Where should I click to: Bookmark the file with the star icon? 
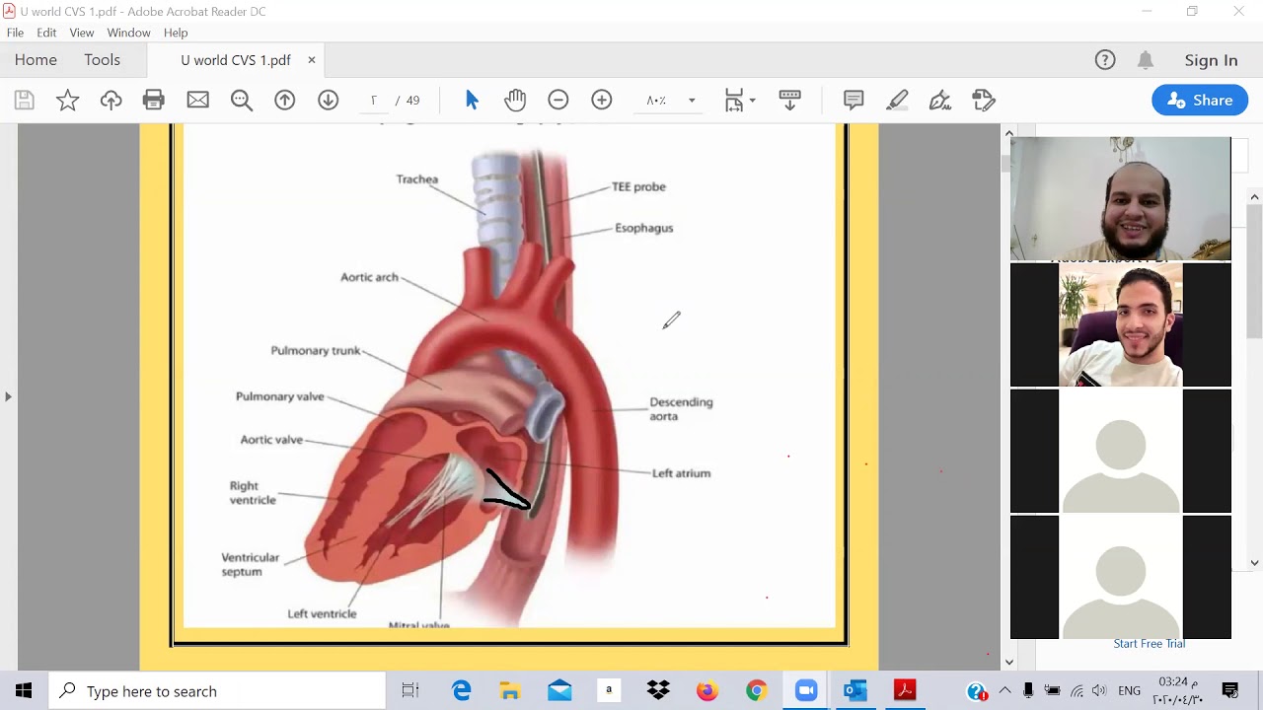tap(68, 100)
